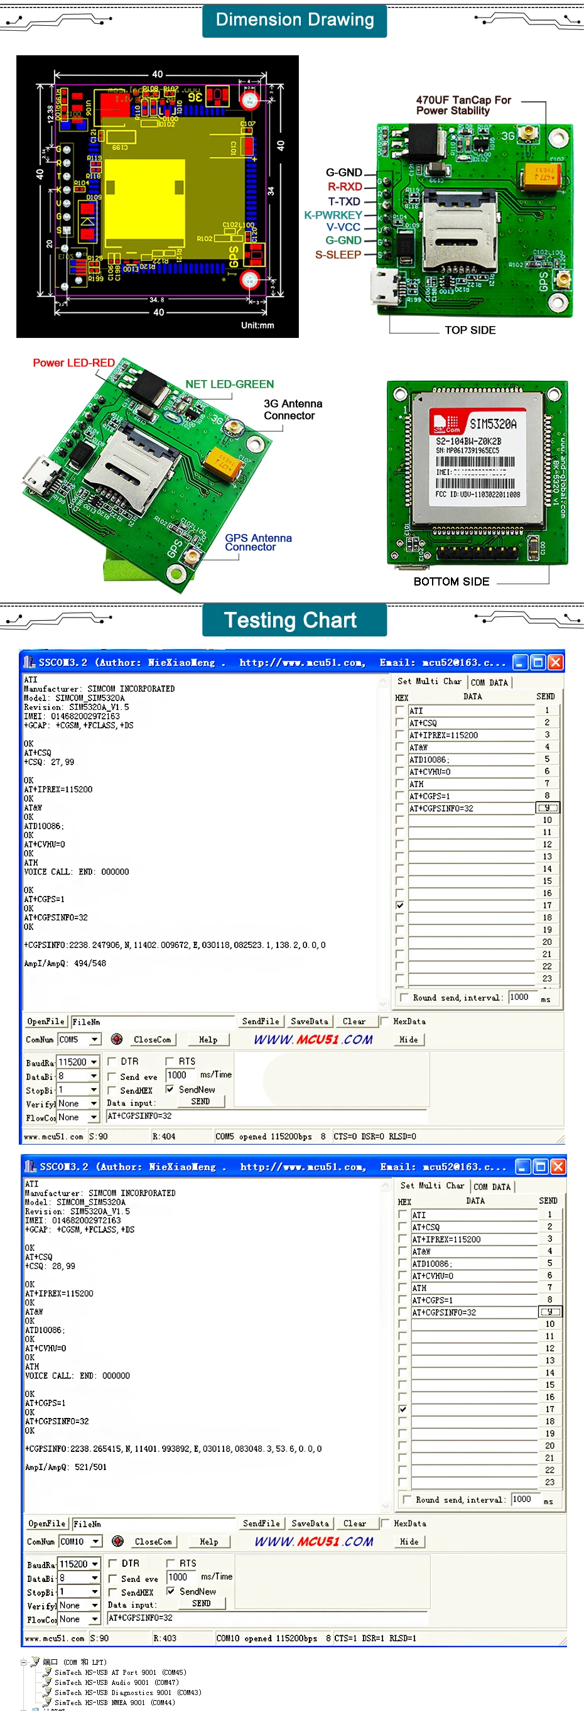Viewport: 584px width, 1717px height.
Task: Click Hide button in COM10 window
Action: [x=409, y=1541]
